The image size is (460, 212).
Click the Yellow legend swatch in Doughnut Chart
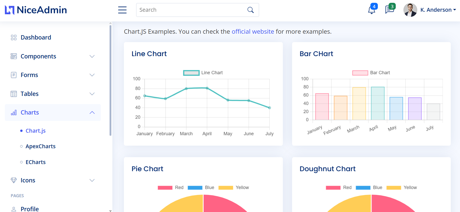393,188
